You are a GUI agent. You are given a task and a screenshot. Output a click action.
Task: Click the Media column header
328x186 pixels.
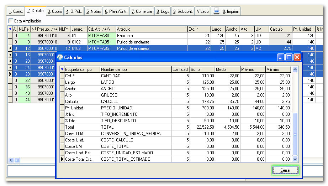pos(228,69)
